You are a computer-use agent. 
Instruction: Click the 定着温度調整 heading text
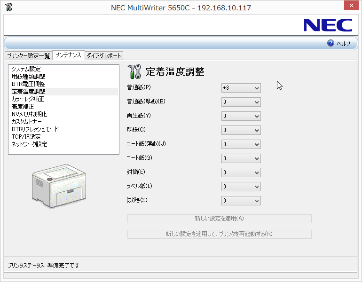coord(175,71)
